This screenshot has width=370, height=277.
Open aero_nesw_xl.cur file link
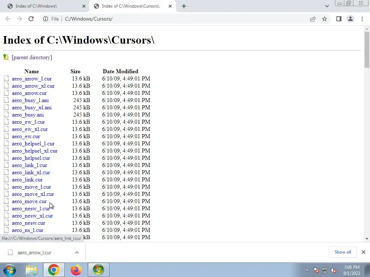tap(32, 216)
